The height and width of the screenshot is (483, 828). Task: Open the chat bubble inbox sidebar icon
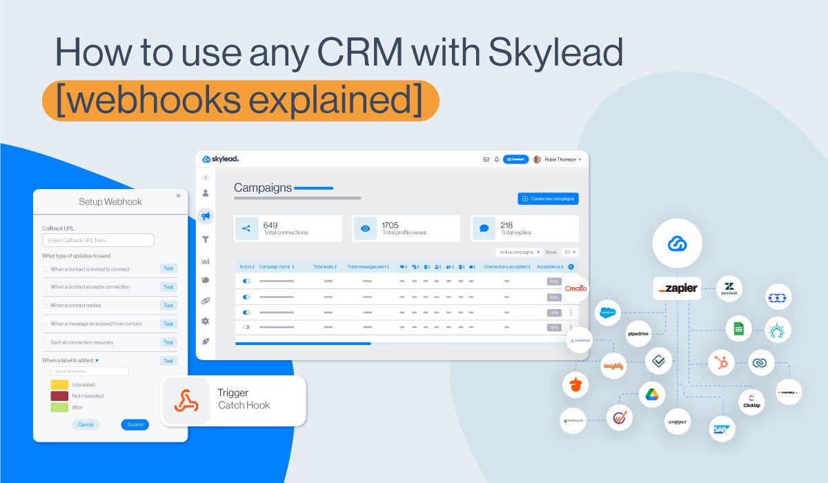click(x=206, y=280)
